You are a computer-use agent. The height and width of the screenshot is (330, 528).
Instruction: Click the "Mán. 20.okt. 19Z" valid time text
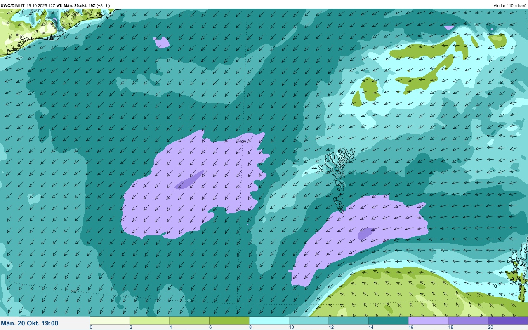coord(80,5)
